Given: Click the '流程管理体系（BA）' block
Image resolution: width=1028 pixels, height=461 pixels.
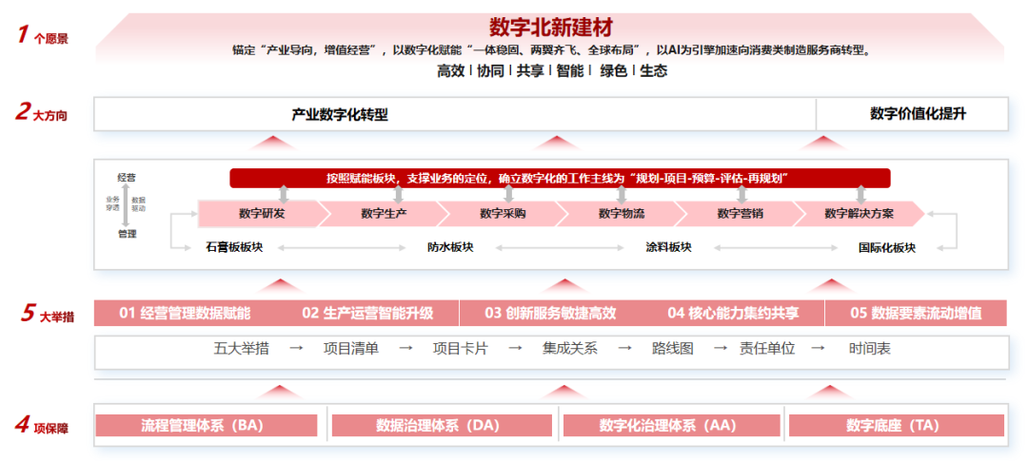Looking at the screenshot, I should point(207,425).
